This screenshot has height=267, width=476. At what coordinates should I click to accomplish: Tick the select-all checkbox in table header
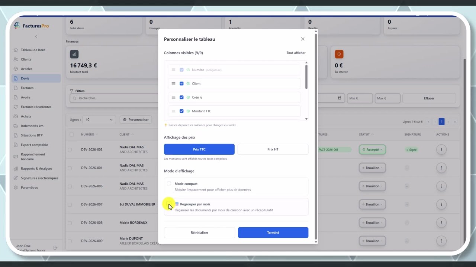[71, 135]
